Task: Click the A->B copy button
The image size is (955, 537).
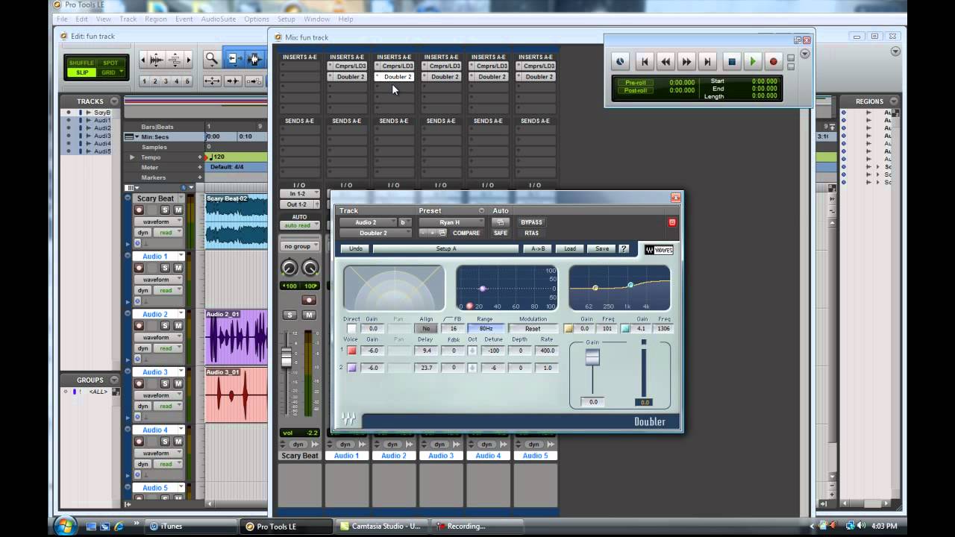Action: [537, 249]
